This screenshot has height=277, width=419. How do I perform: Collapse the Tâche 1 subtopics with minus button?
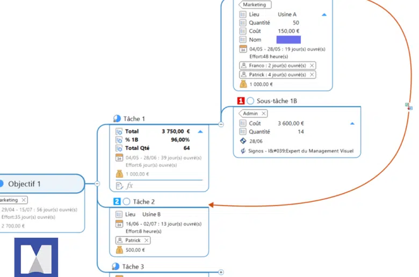[221, 125]
